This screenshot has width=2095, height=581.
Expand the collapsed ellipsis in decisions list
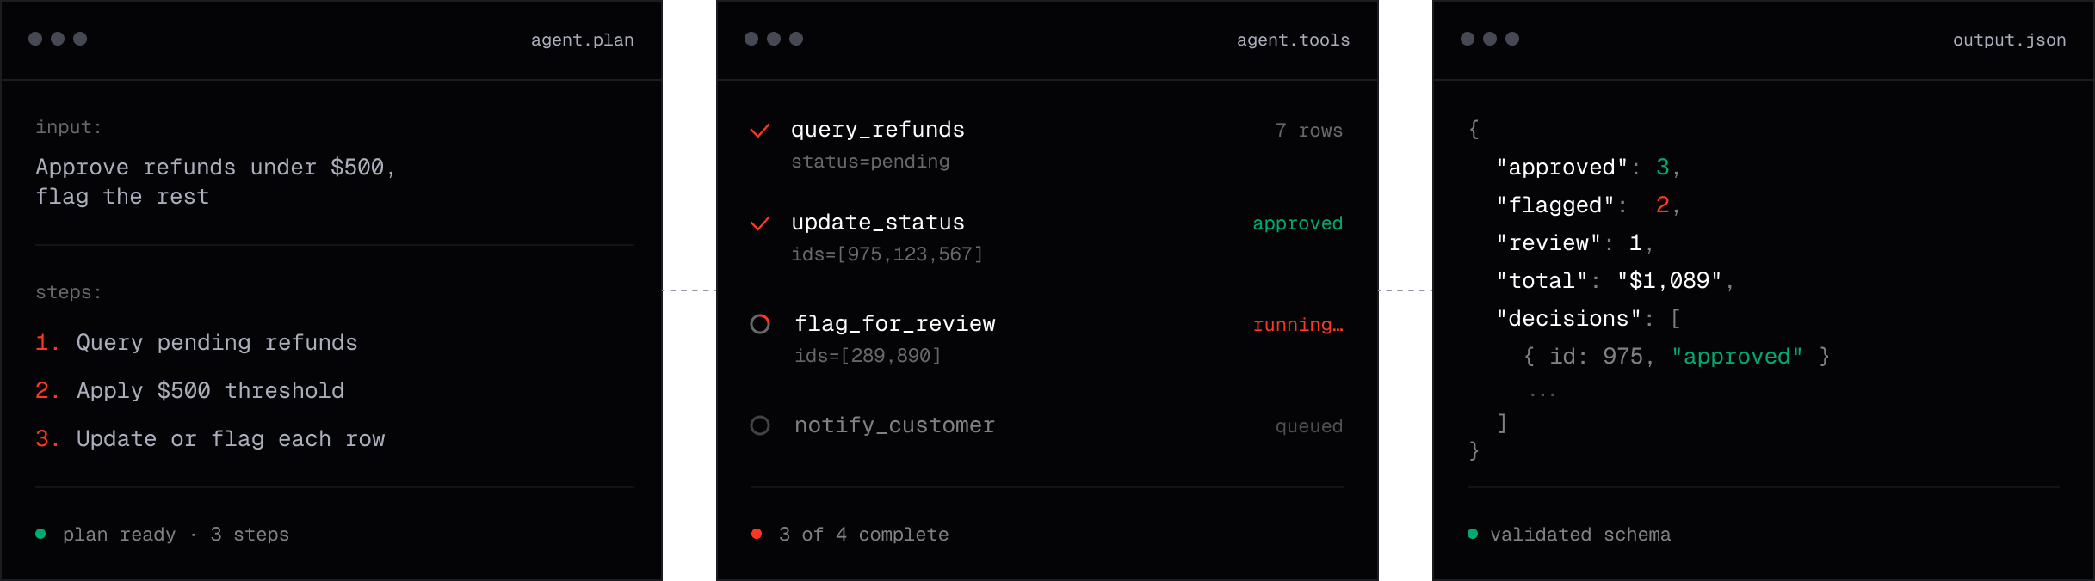1542,394
